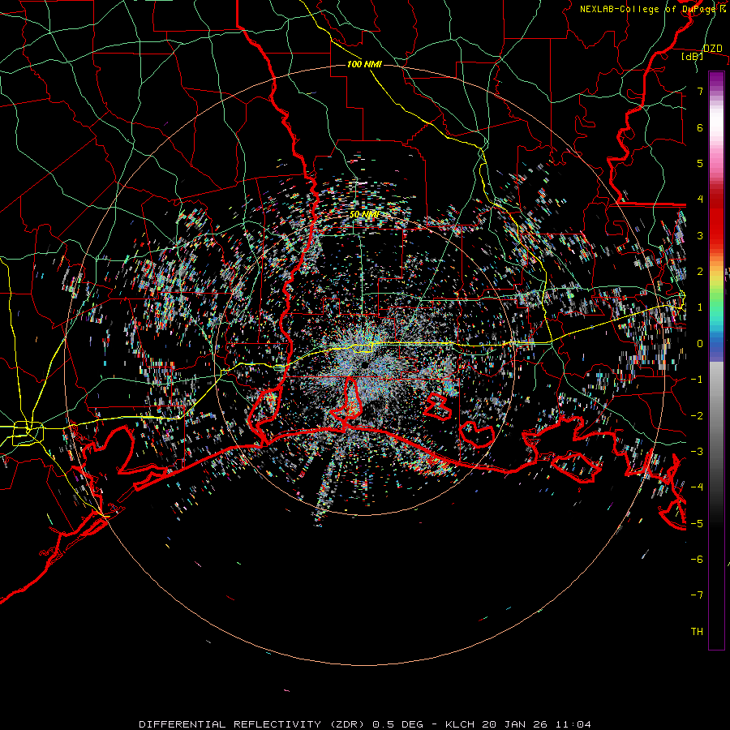Viewport: 730px width, 730px height.
Task: Click the 4 label on the color scale
Action: [700, 200]
